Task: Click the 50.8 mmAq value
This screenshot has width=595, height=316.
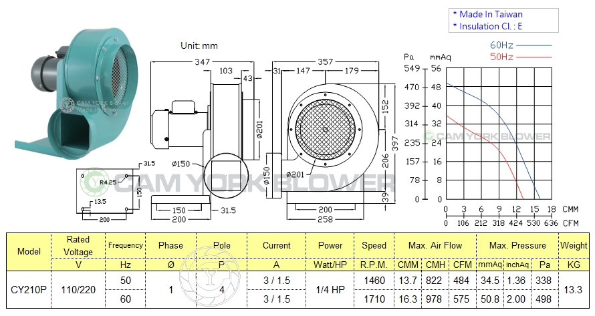Action: tap(490, 299)
